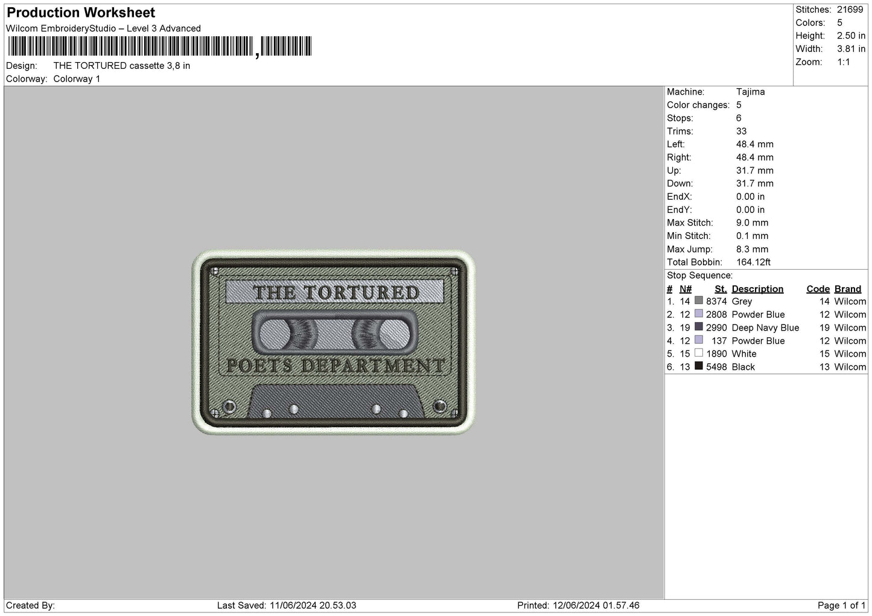Click 'Black' description in stop 6

(x=743, y=367)
